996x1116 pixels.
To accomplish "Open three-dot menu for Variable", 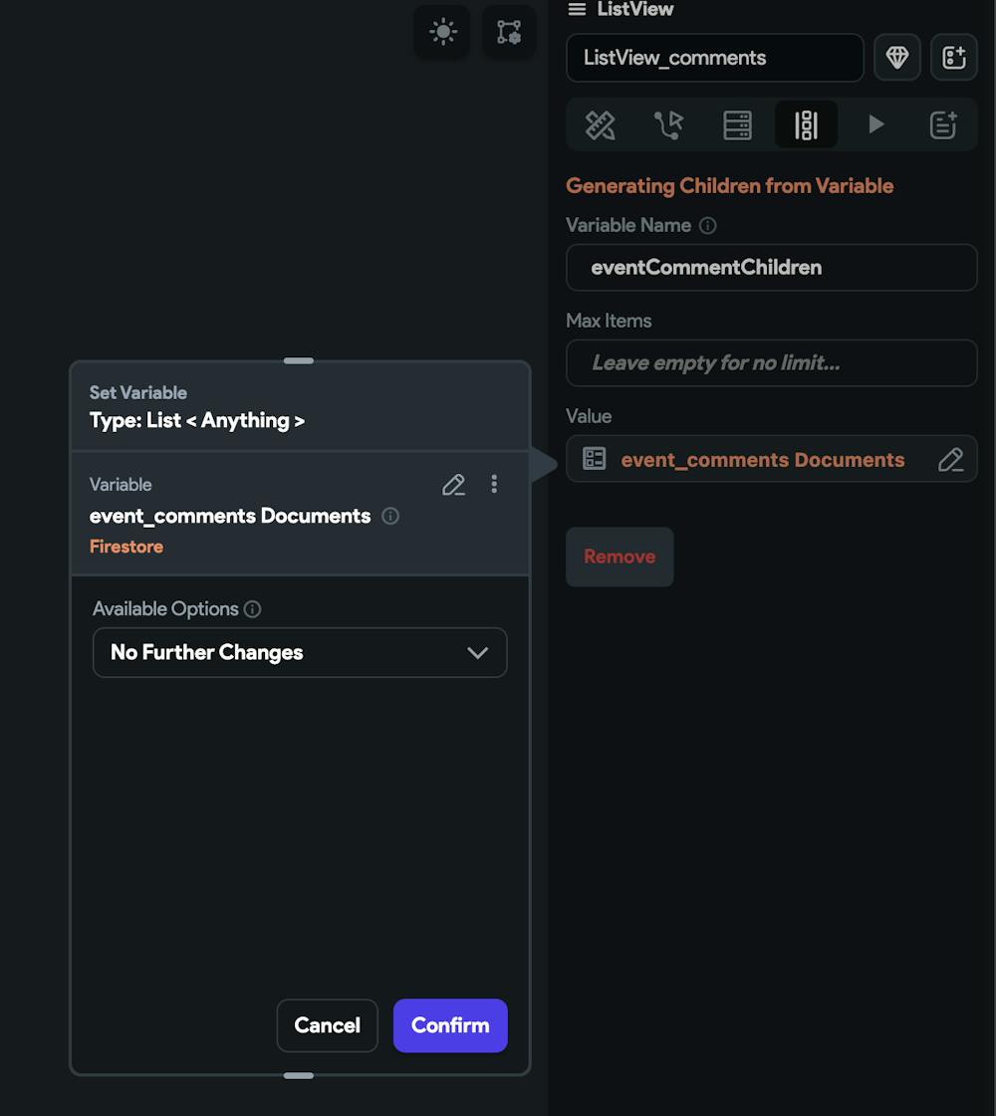I will click(494, 485).
